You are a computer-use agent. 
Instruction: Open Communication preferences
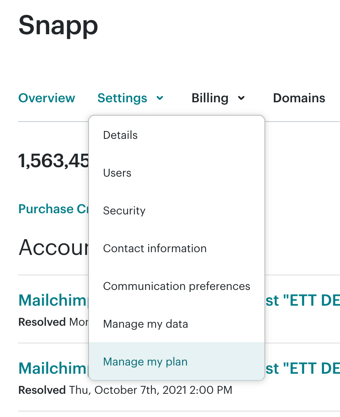[x=176, y=286]
